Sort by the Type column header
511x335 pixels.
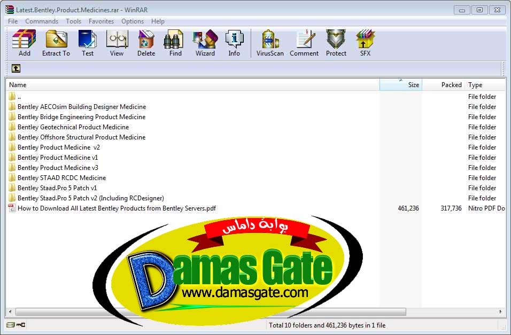pyautogui.click(x=485, y=85)
